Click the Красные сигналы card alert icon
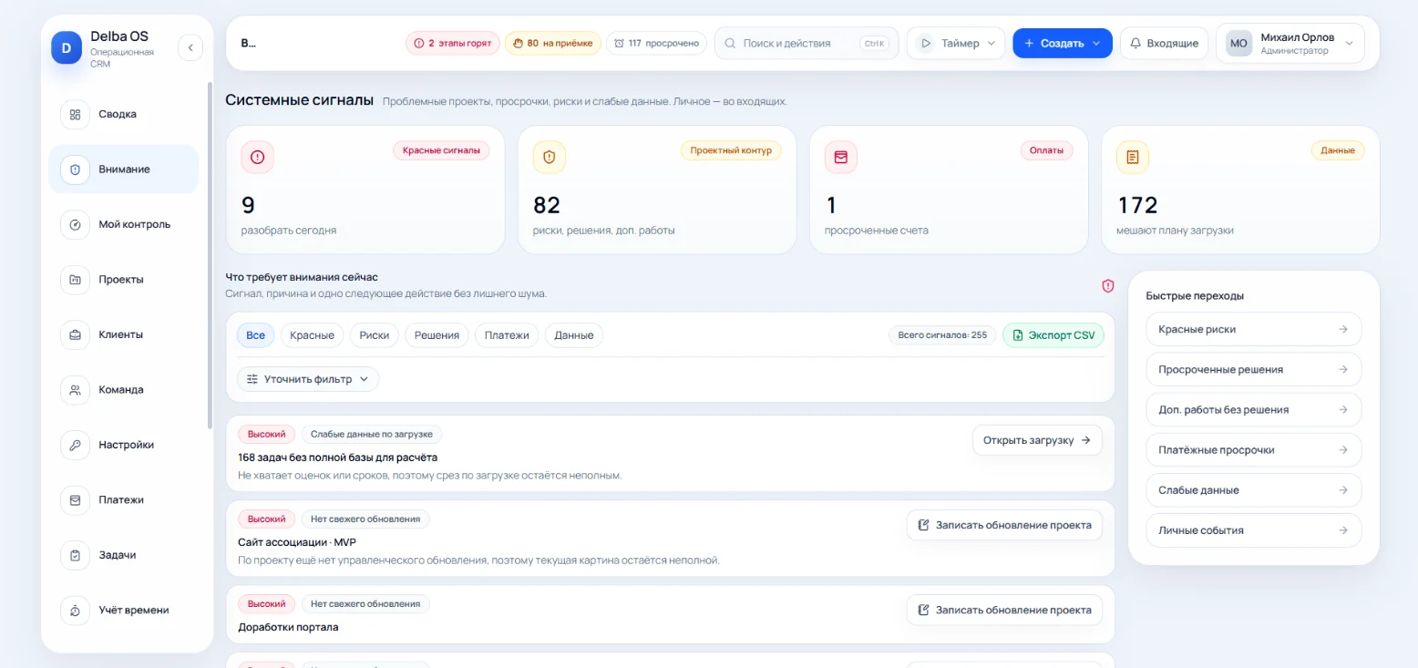Screen dimensions: 1418x668 point(257,157)
